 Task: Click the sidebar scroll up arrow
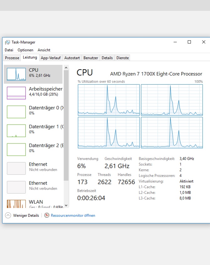66,68
